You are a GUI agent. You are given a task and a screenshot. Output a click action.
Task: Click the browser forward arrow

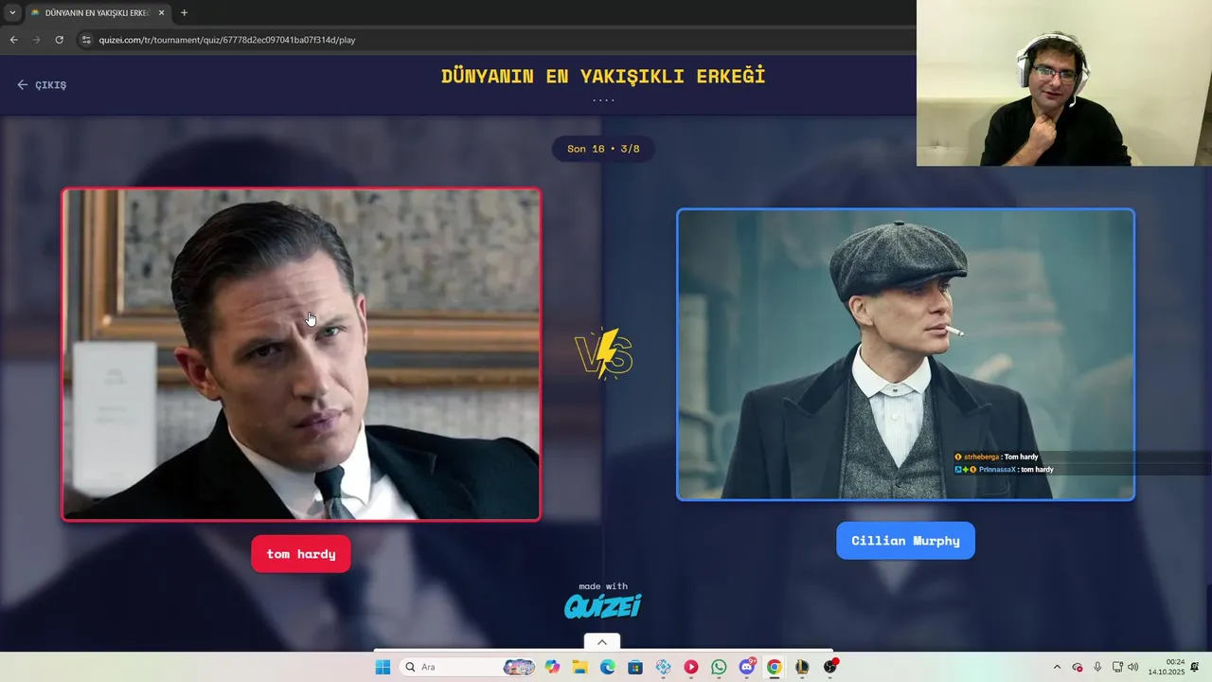pos(36,40)
